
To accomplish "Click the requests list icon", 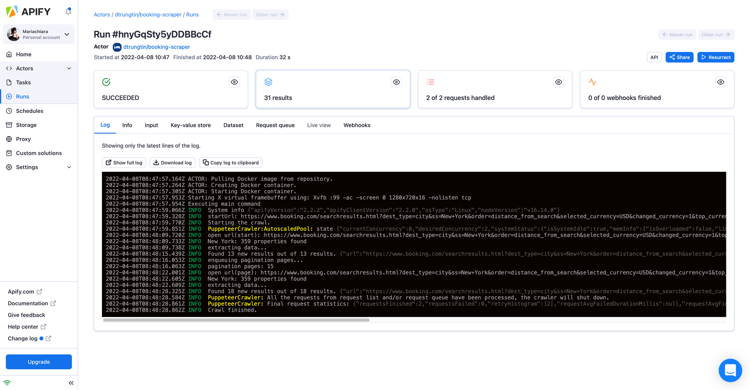I will click(430, 82).
